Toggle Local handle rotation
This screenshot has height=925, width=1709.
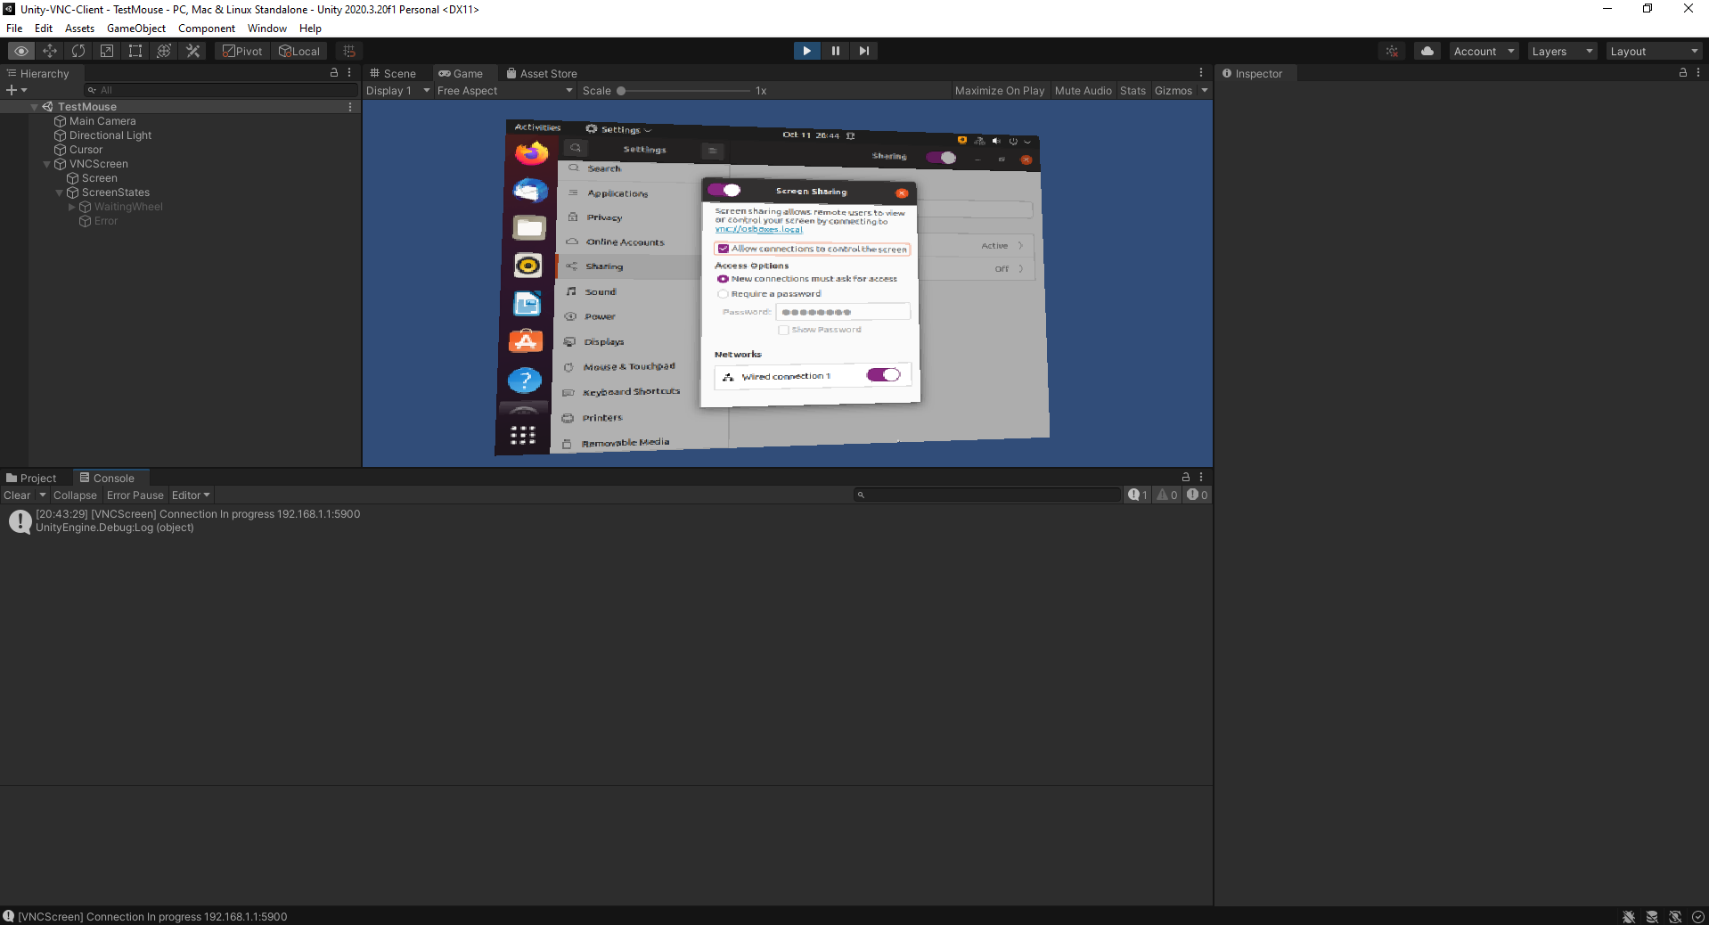click(x=299, y=51)
